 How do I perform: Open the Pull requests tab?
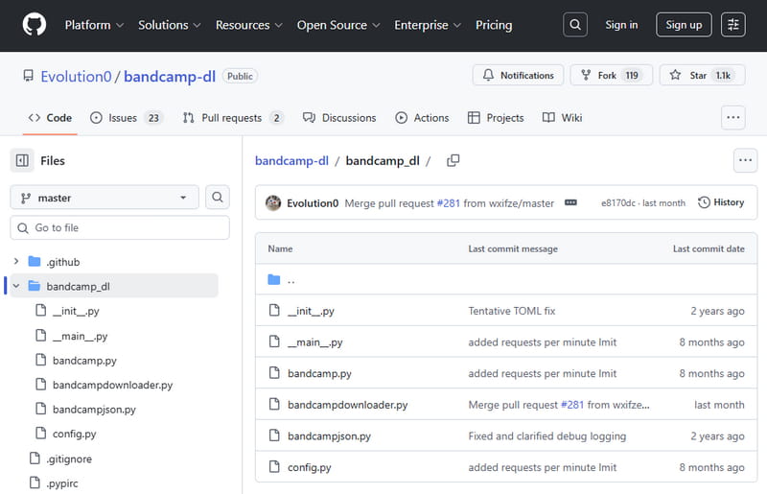[x=232, y=117]
